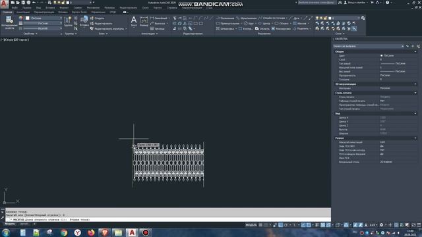Collapse the Общие section in Properties palette
The height and width of the screenshot is (237, 422).
coord(415,51)
